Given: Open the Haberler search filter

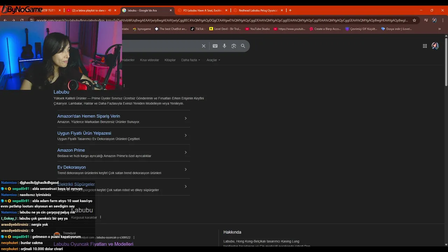Looking at the screenshot, I should [128, 60].
